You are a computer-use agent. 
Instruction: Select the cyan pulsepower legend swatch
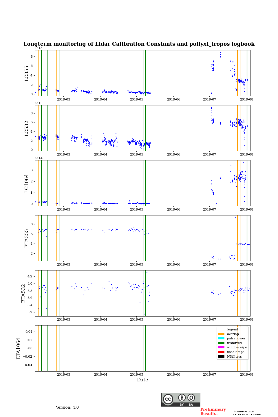pyautogui.click(x=221, y=339)
